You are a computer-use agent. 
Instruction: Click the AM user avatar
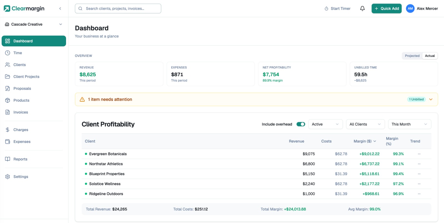click(x=410, y=9)
